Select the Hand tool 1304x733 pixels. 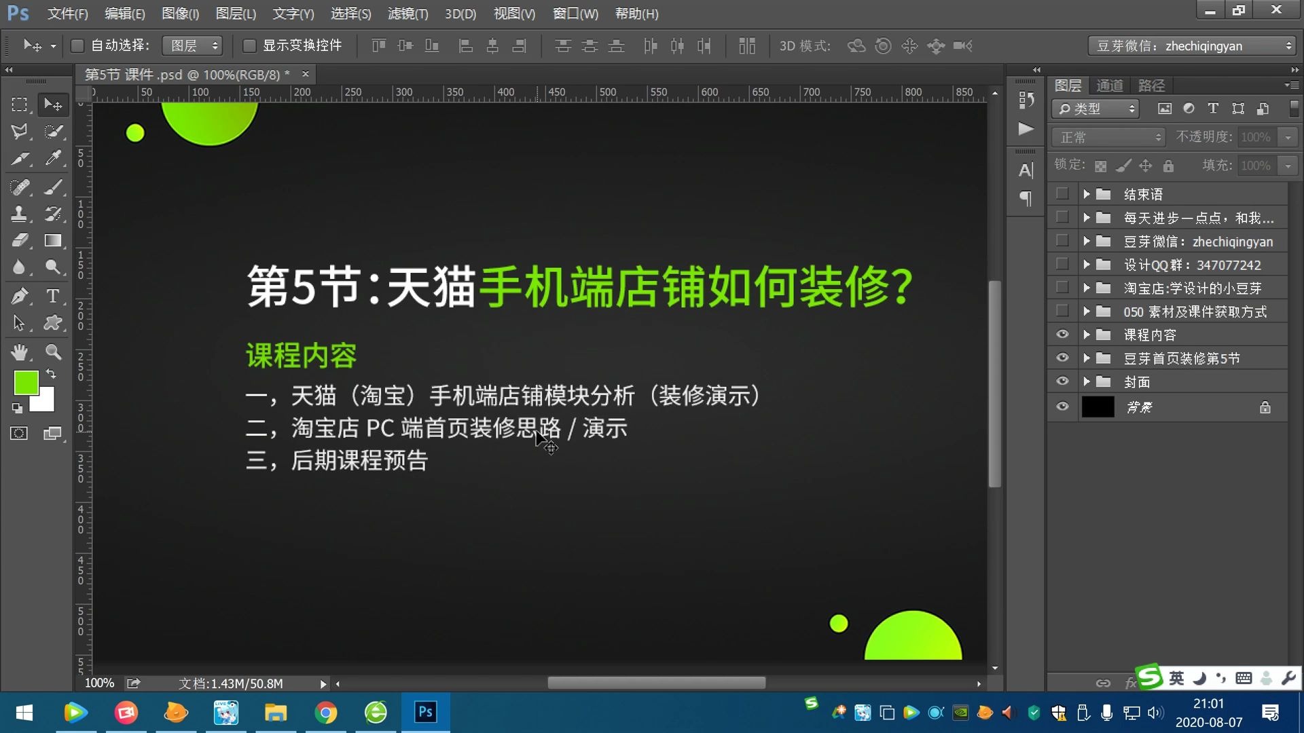pos(19,352)
